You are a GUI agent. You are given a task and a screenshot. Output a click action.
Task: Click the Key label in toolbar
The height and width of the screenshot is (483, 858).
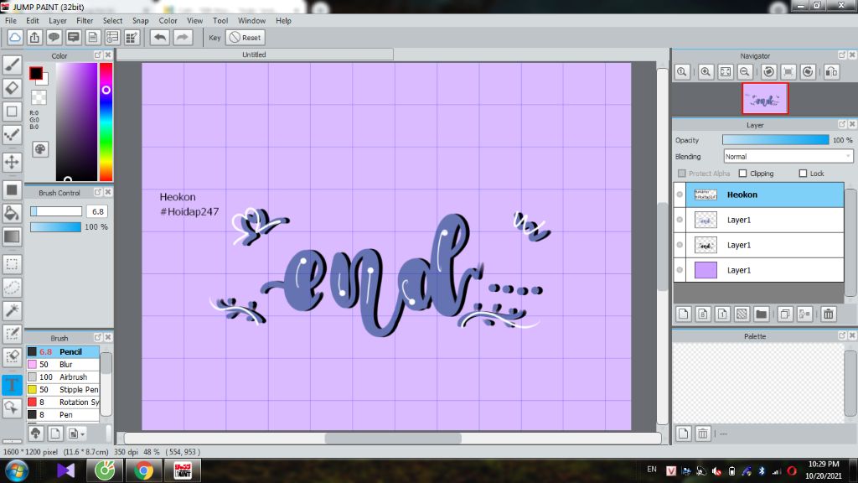(x=214, y=38)
